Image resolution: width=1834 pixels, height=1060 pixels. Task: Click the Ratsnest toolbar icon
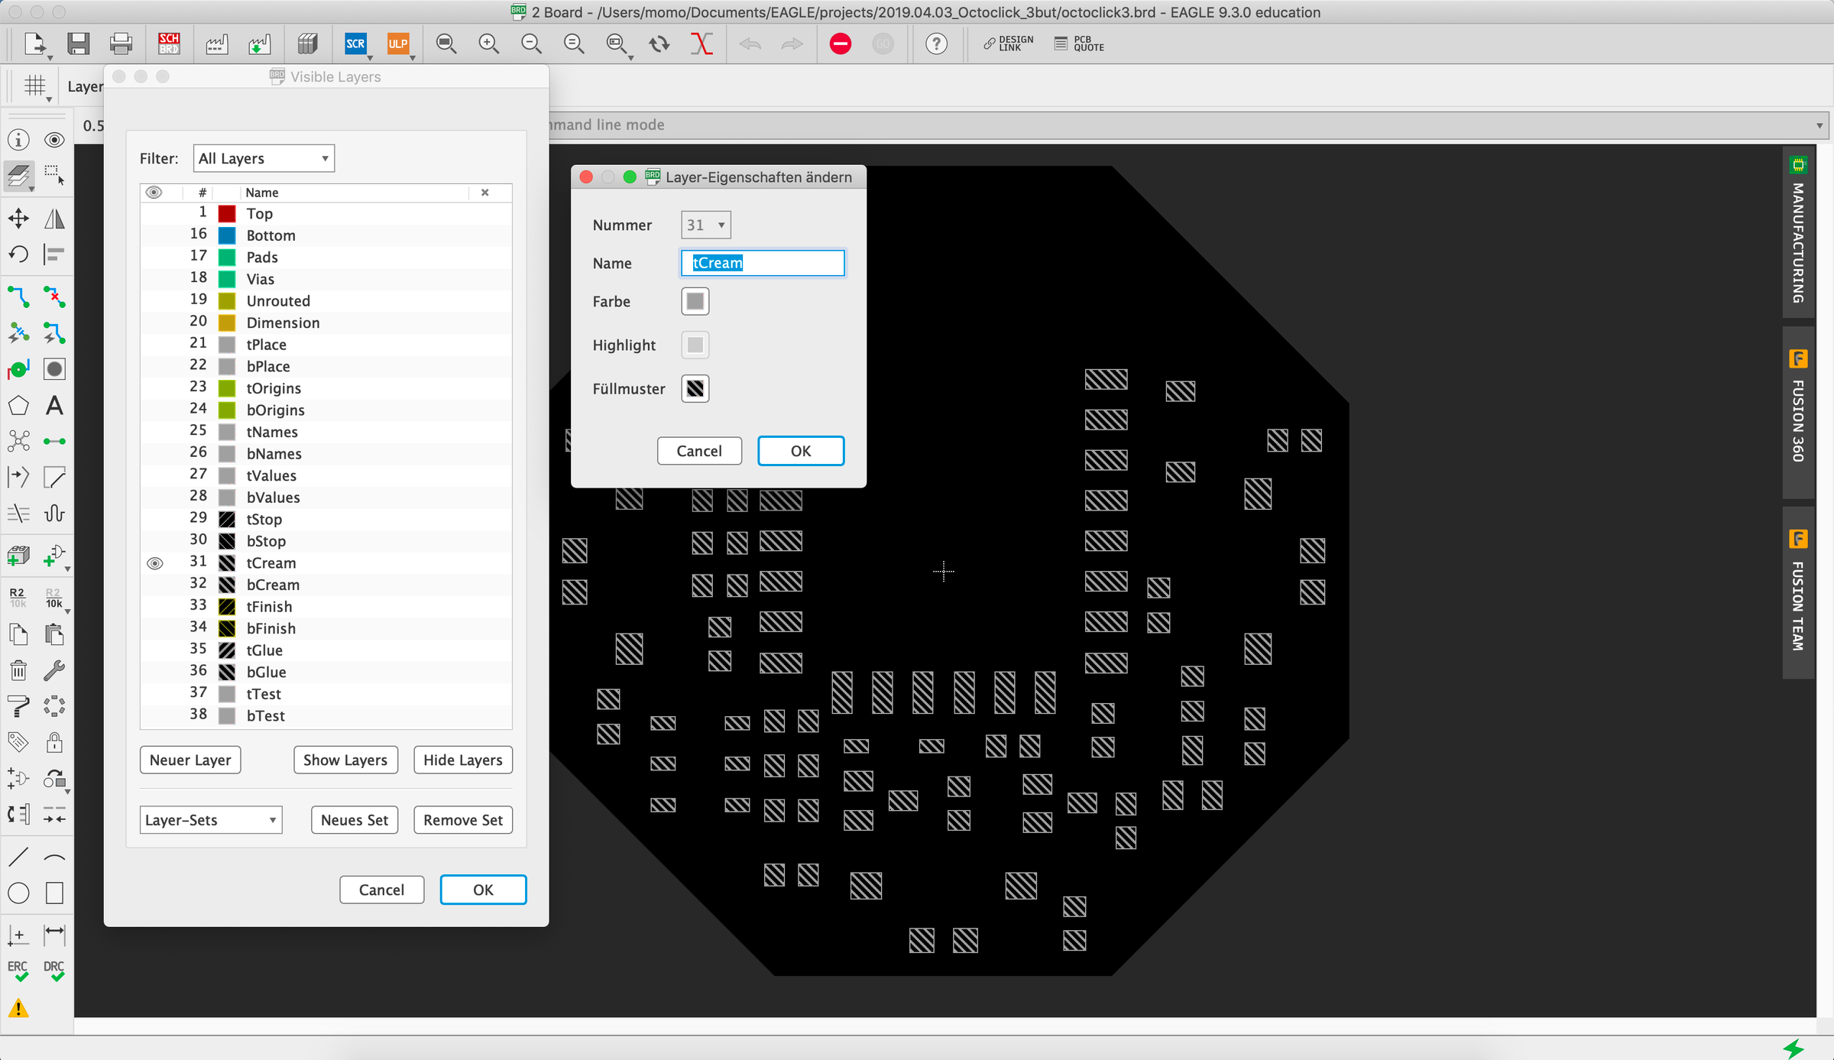point(702,44)
